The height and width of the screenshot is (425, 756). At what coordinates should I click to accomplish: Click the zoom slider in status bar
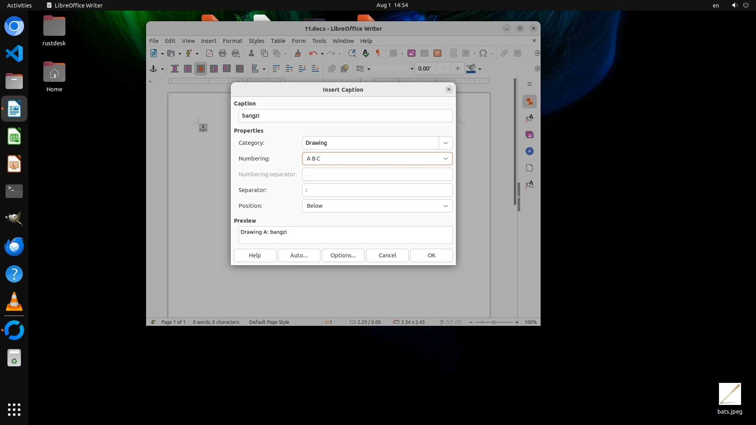494,322
